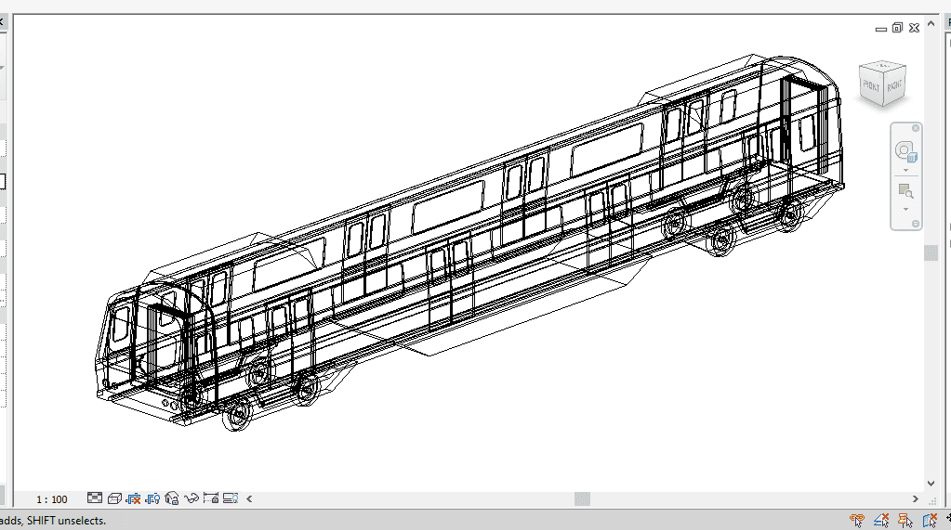Expand the navigation wheel dropdown arrow

pos(905,171)
